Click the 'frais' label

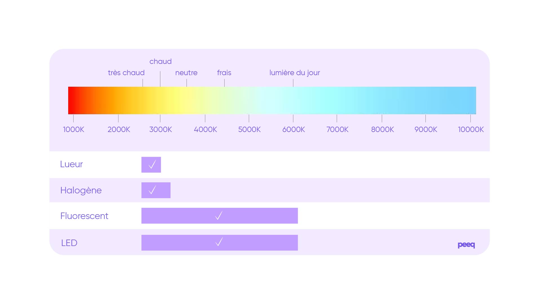(x=224, y=73)
